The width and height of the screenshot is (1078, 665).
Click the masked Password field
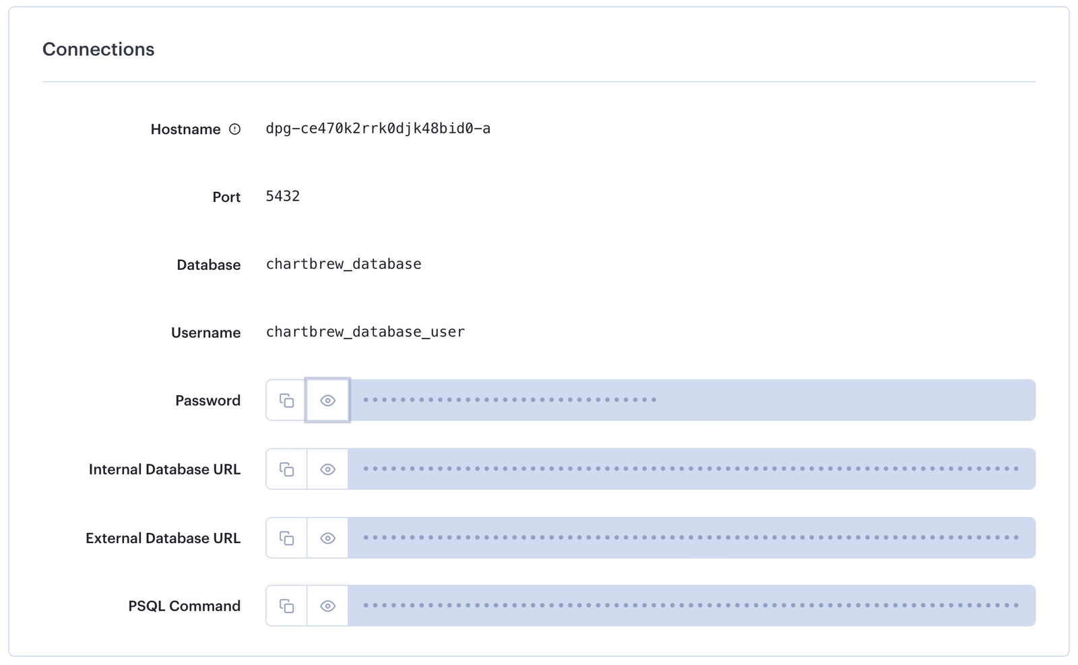pos(674,400)
